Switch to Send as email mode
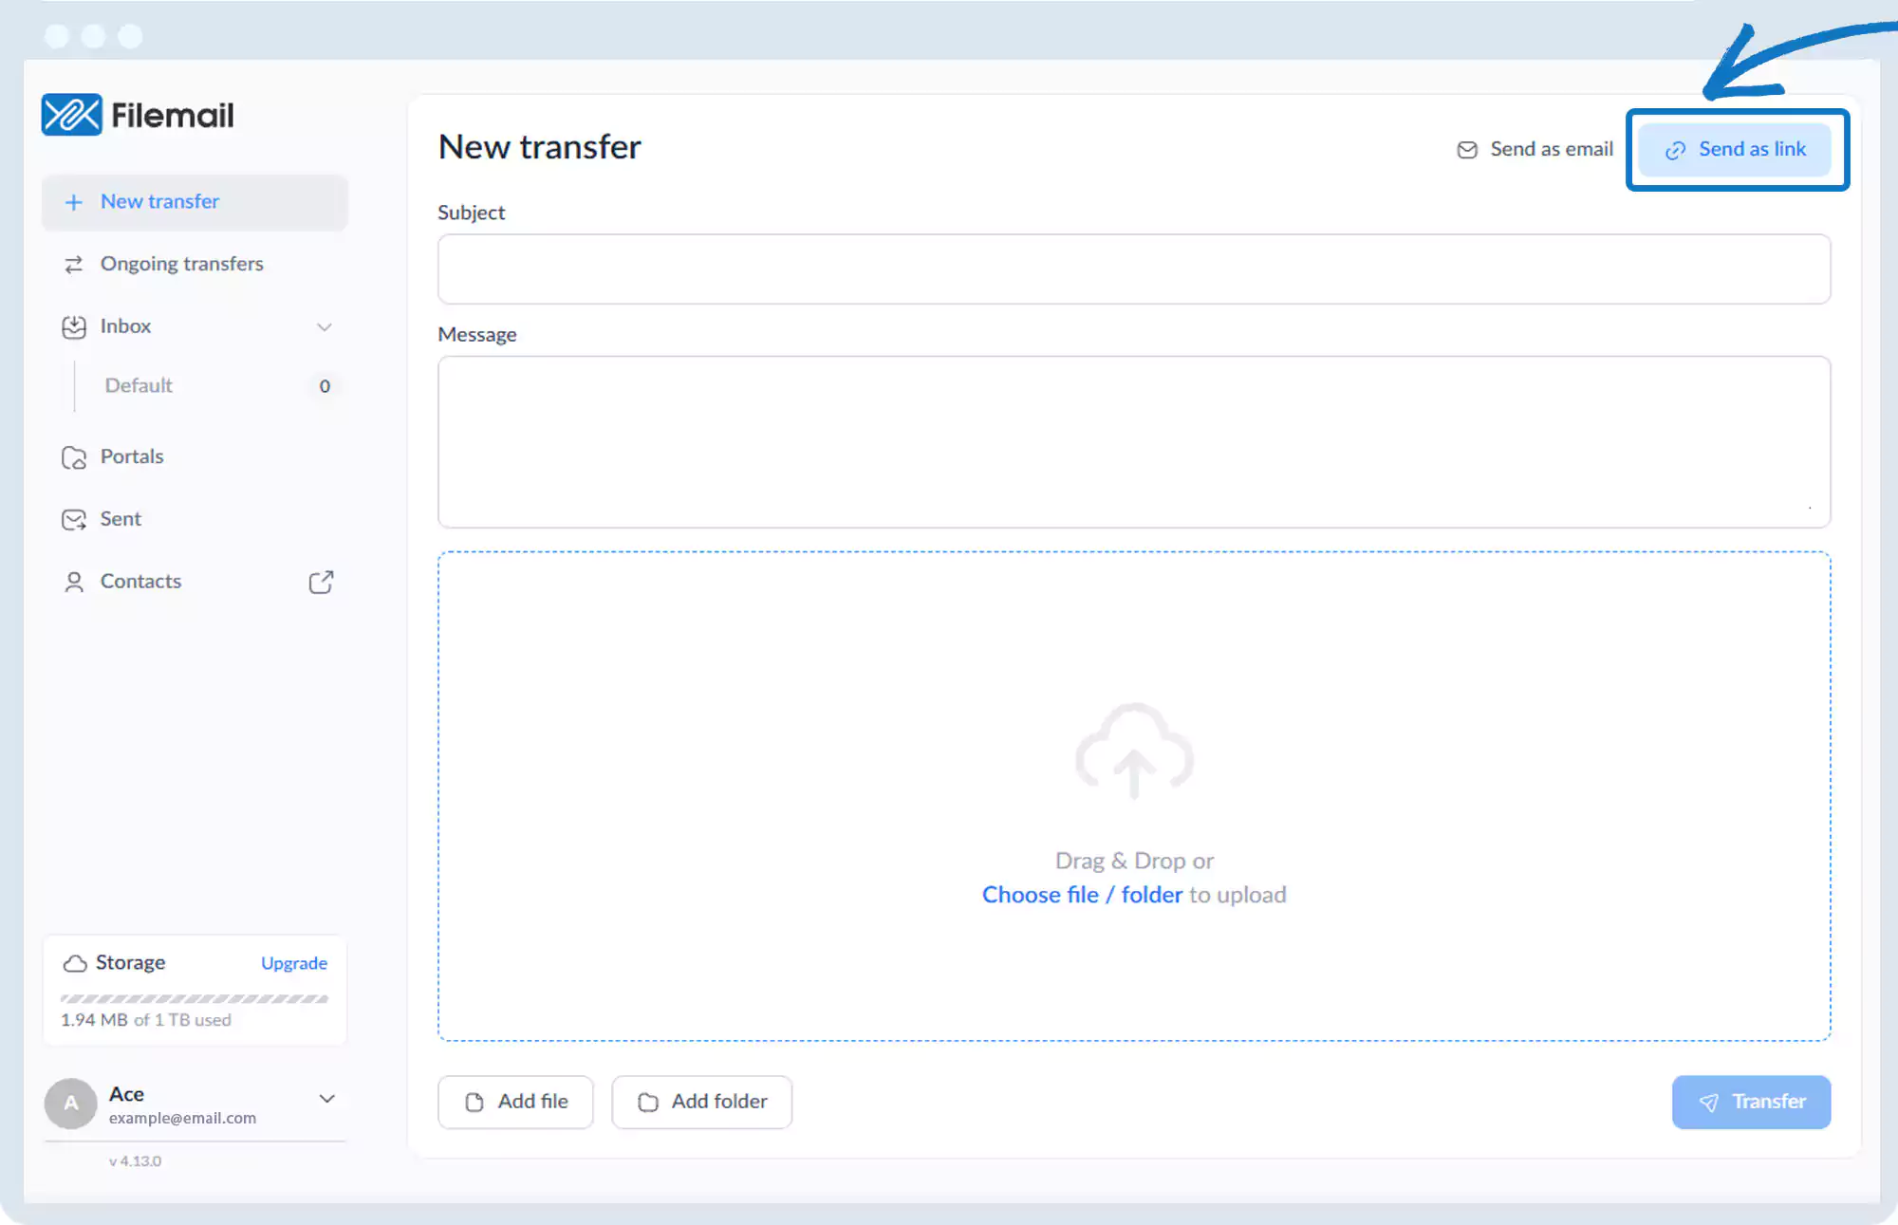Screen dimensions: 1898x1225 point(1535,149)
